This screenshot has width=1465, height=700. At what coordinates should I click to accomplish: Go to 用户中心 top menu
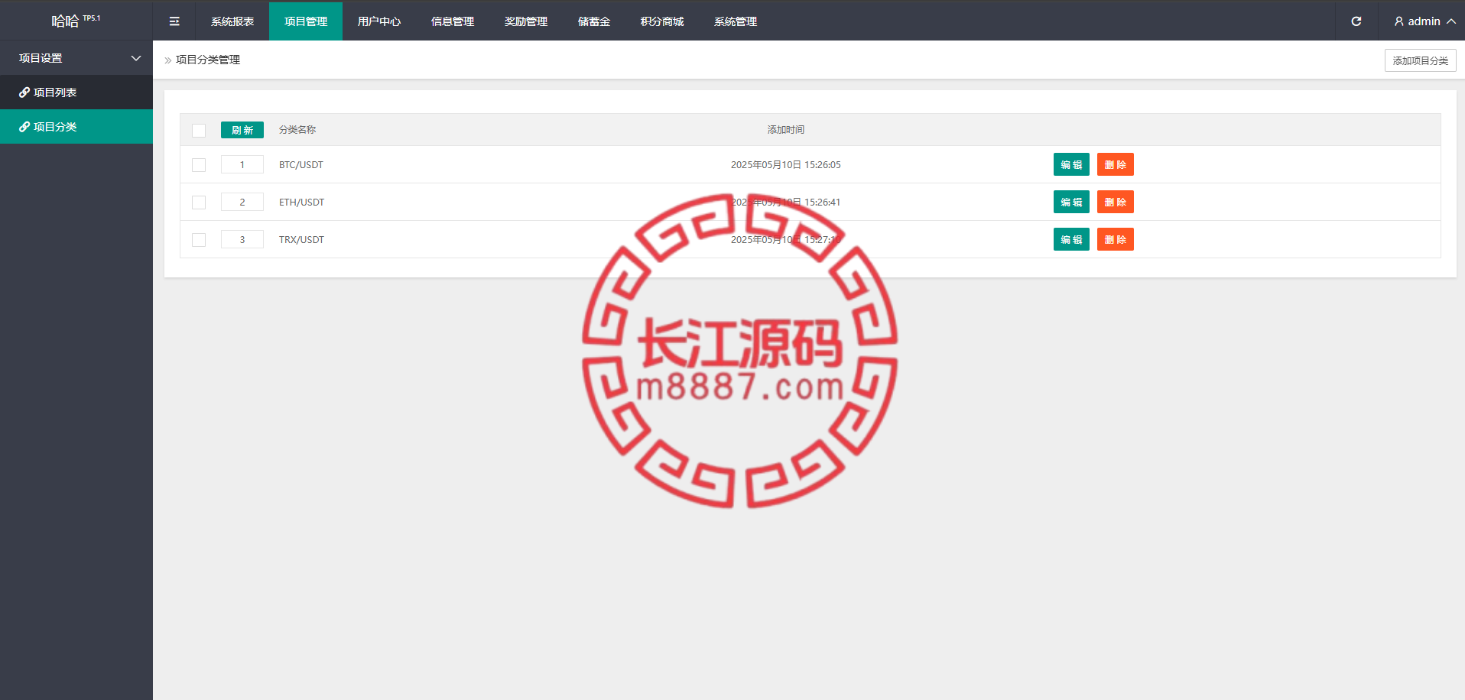click(379, 21)
